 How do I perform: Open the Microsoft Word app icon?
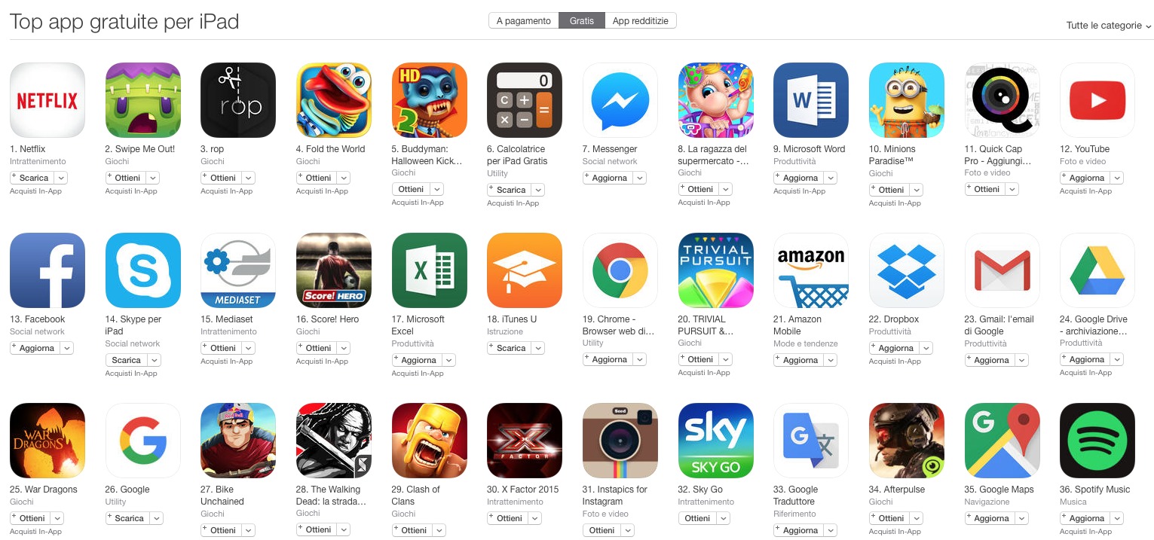pos(811,100)
